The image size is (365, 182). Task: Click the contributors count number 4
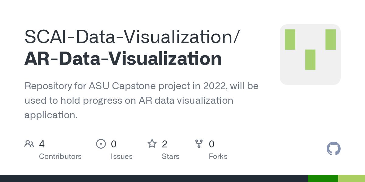[x=42, y=144]
